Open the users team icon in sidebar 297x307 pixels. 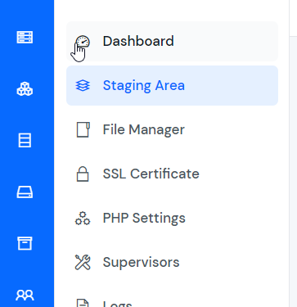[x=25, y=295]
